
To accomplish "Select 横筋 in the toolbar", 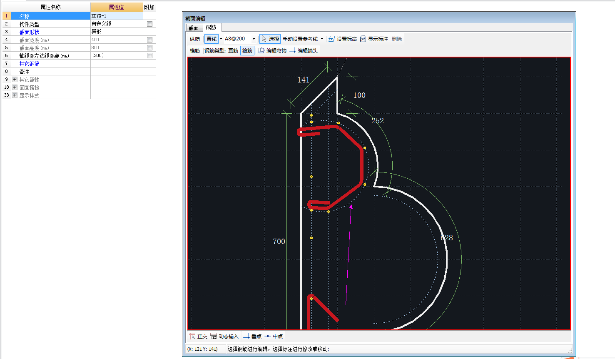I will tap(195, 50).
